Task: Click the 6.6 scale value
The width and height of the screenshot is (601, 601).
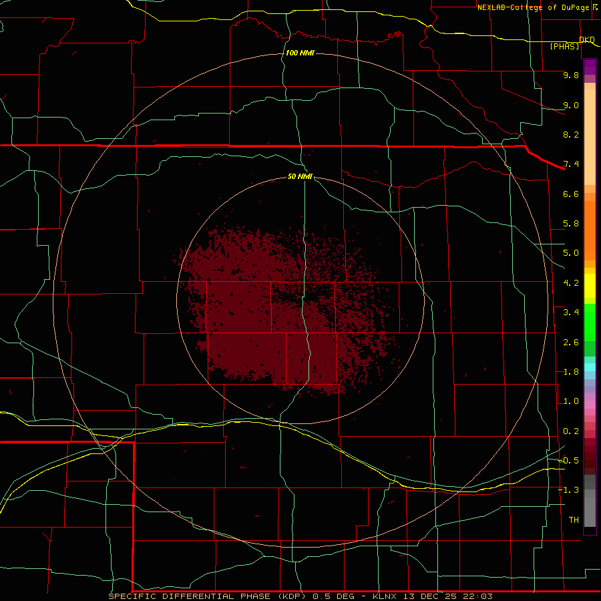Action: coord(571,194)
